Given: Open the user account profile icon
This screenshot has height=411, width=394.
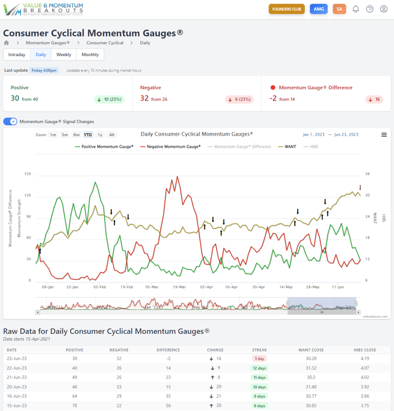Looking at the screenshot, I should click(x=384, y=9).
